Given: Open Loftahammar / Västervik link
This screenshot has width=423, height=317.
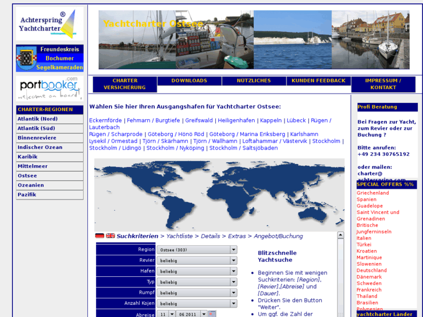Looking at the screenshot, I should (x=275, y=141).
